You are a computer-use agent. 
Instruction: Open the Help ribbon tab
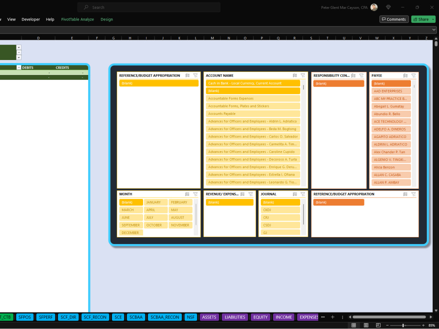(x=50, y=19)
